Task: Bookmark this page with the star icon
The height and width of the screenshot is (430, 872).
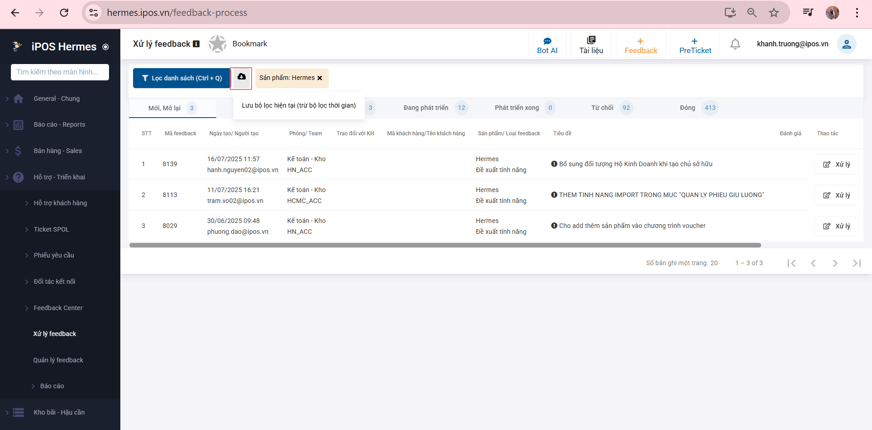Action: [x=774, y=13]
